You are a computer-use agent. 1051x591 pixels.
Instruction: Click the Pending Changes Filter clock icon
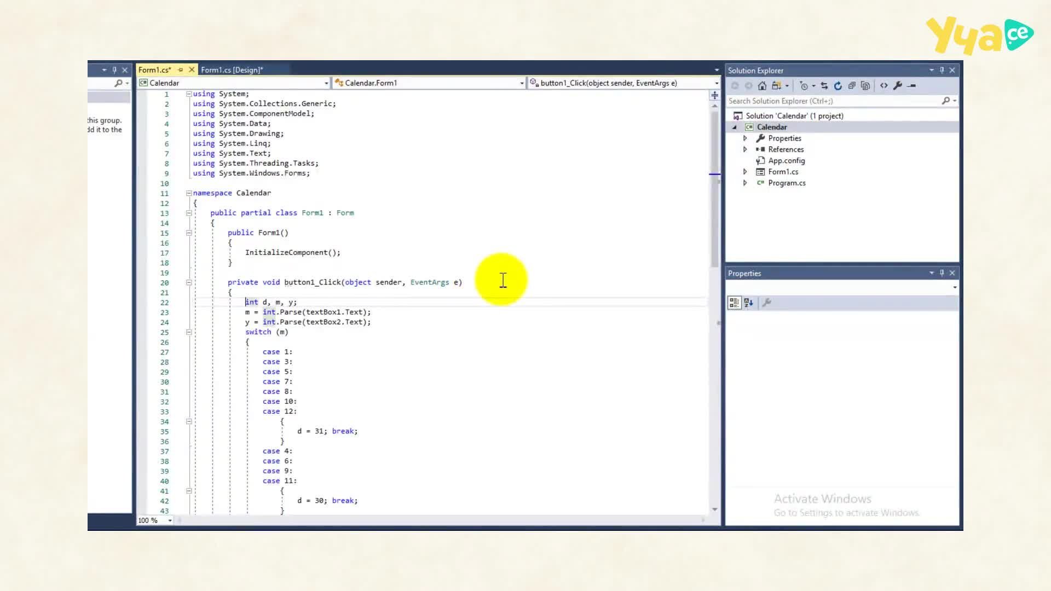[x=804, y=85]
